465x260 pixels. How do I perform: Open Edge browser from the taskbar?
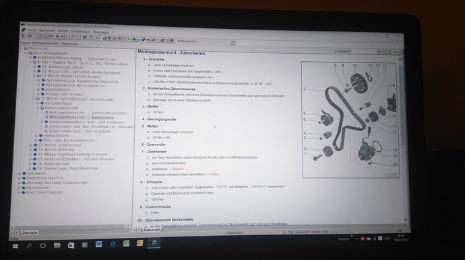click(113, 244)
